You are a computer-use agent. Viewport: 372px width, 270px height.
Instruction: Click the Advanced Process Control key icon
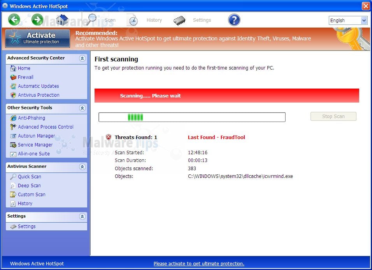13,127
